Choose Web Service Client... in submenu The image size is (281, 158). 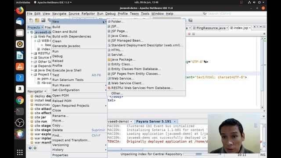(x=146, y=83)
